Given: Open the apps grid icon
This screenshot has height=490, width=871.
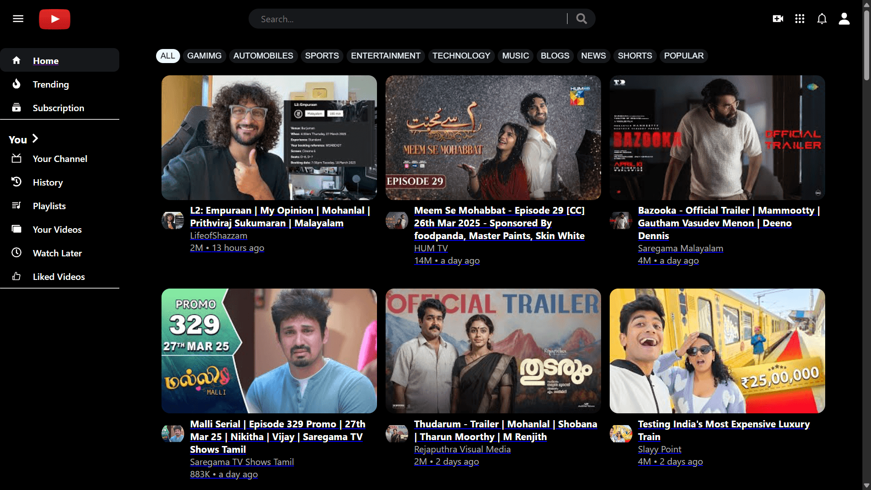Looking at the screenshot, I should pyautogui.click(x=799, y=19).
